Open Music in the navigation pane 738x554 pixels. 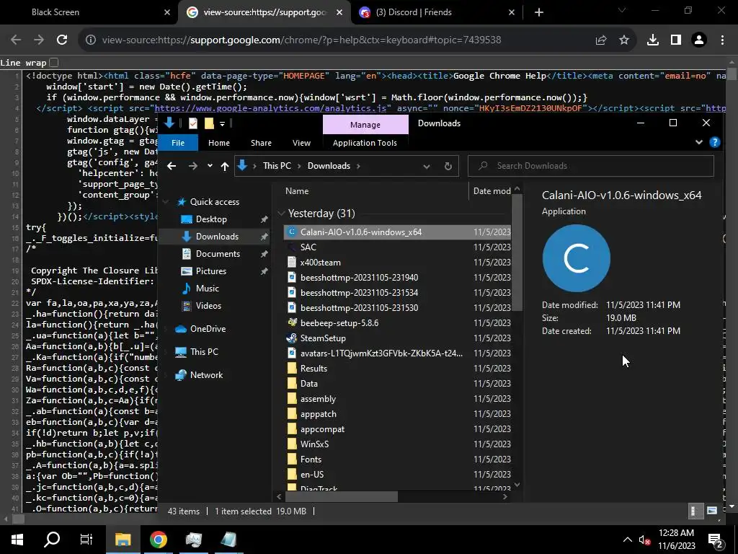pyautogui.click(x=207, y=289)
